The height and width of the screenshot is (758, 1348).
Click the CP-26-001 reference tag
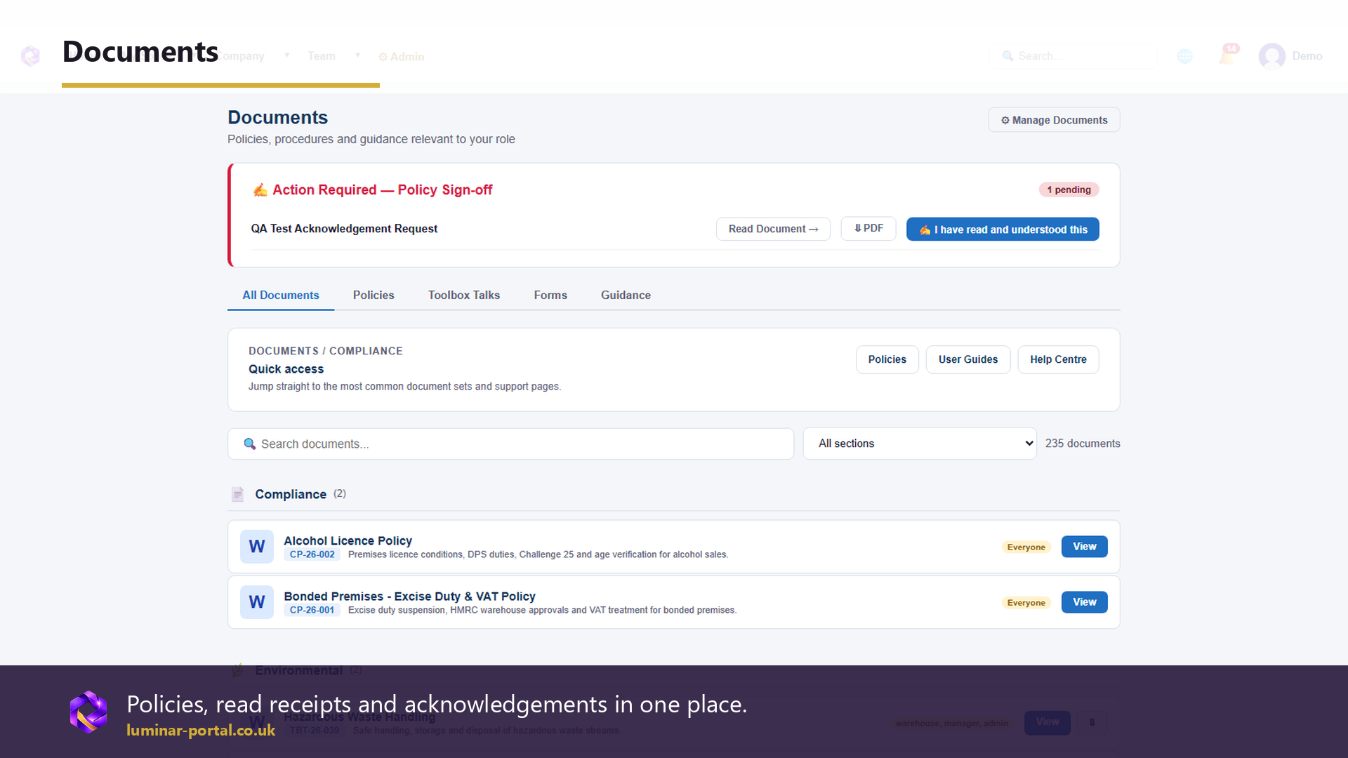(x=312, y=610)
